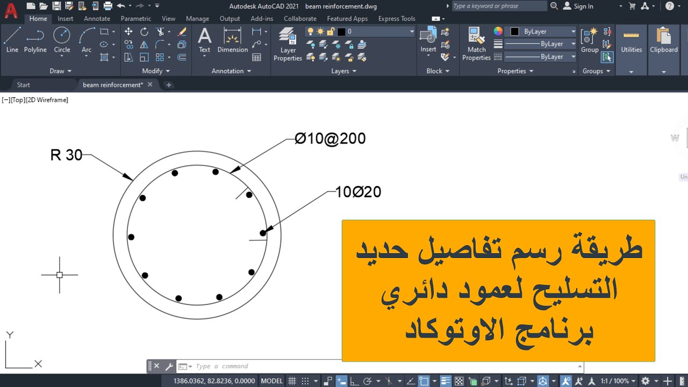Select the Polyline tool
Screen dimensions: 688x387
point(35,40)
